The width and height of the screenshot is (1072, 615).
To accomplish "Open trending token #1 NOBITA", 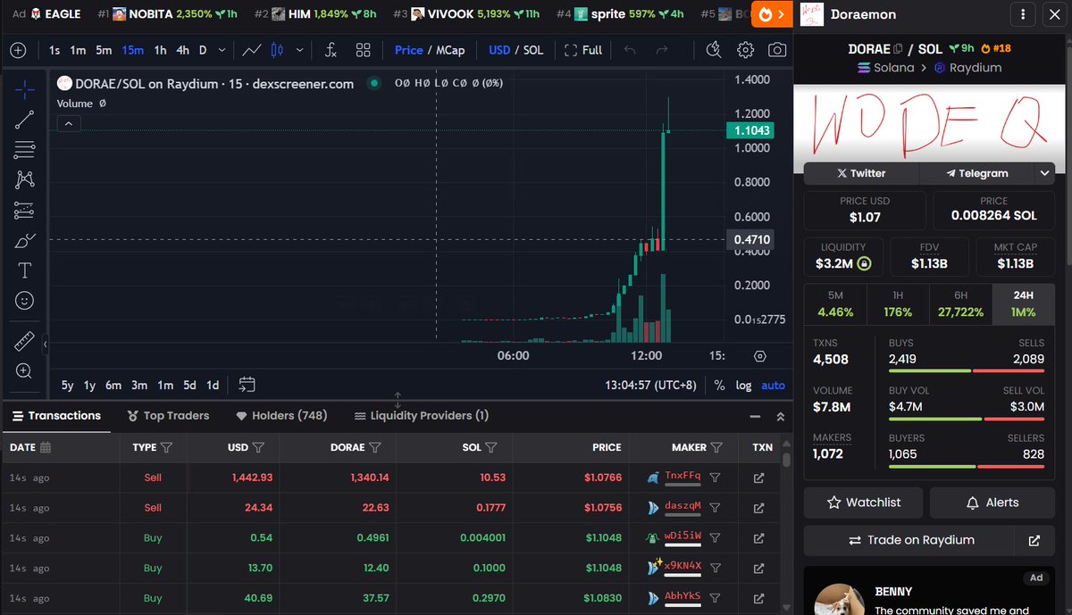I will tap(168, 13).
